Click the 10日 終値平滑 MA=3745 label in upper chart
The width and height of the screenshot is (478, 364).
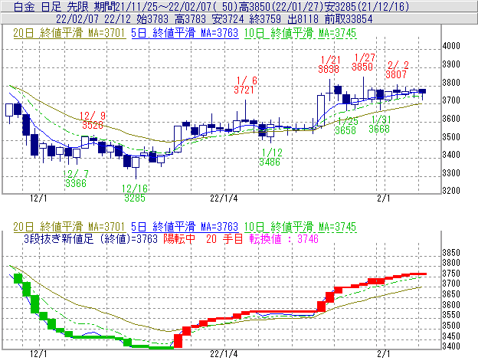pos(300,33)
